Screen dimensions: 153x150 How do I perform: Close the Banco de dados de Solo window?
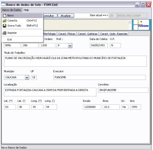(148, 5)
